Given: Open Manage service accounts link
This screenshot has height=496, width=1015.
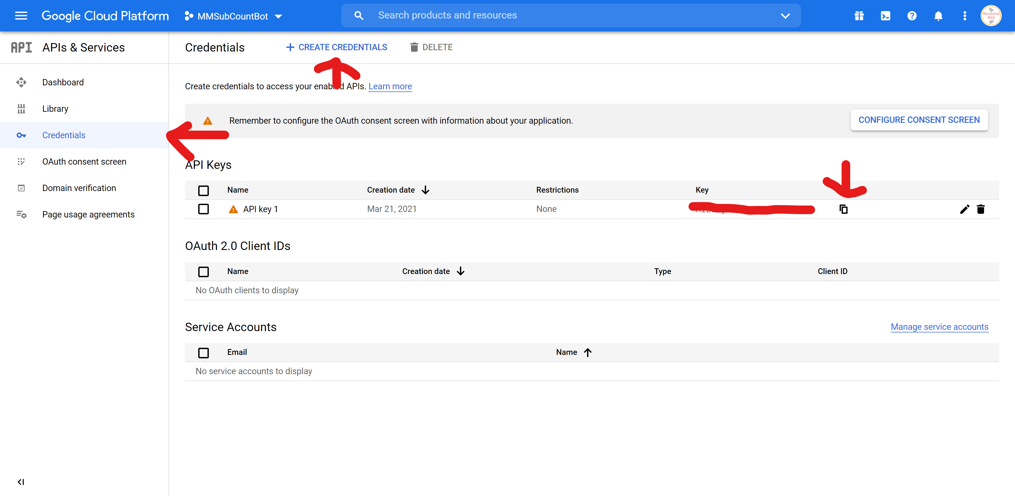Looking at the screenshot, I should pos(939,327).
